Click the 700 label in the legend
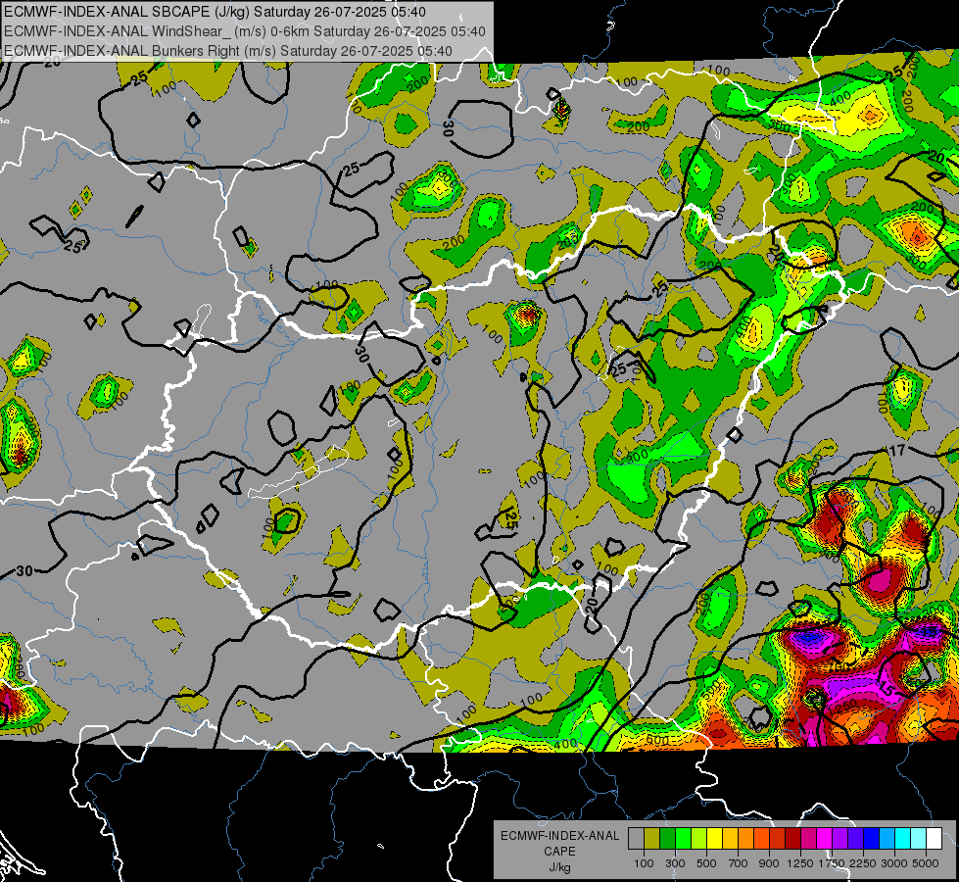This screenshot has width=959, height=882. [739, 863]
